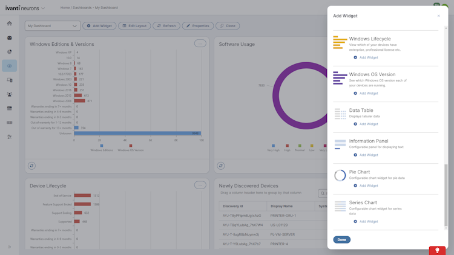Screen dimensions: 454x255
Task: Open Windows Editions & Versions widget options menu
Action: tap(200, 44)
